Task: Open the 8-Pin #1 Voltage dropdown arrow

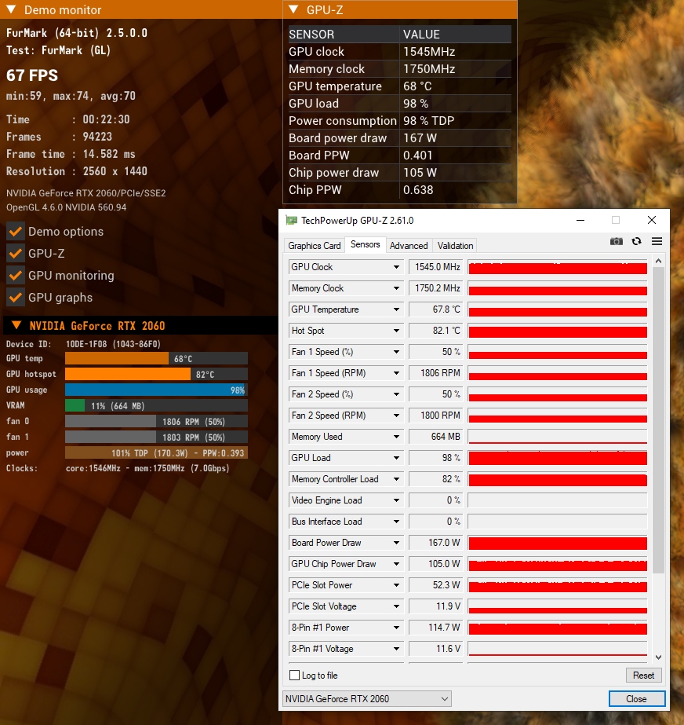Action: pos(396,649)
